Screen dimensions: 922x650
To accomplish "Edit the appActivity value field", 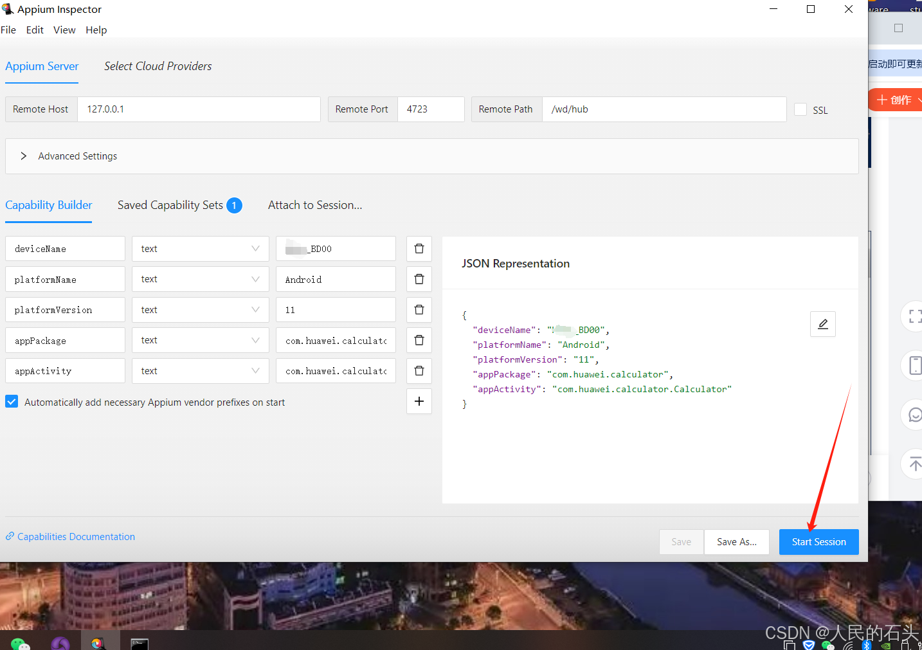I will 336,371.
